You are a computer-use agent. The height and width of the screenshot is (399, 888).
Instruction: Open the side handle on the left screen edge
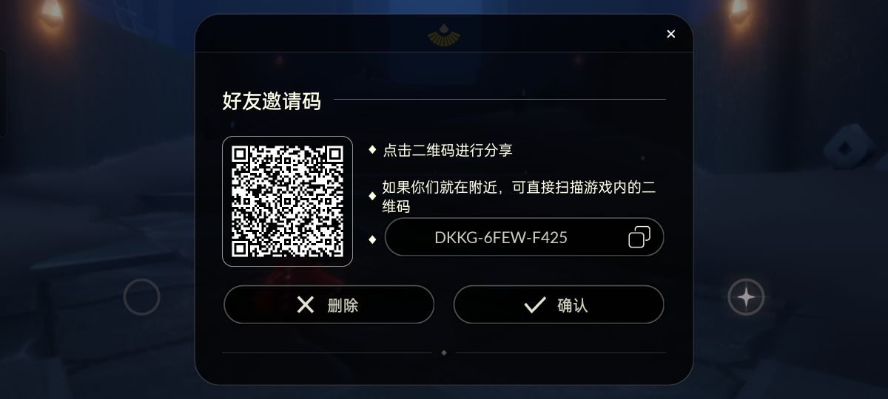point(3,92)
